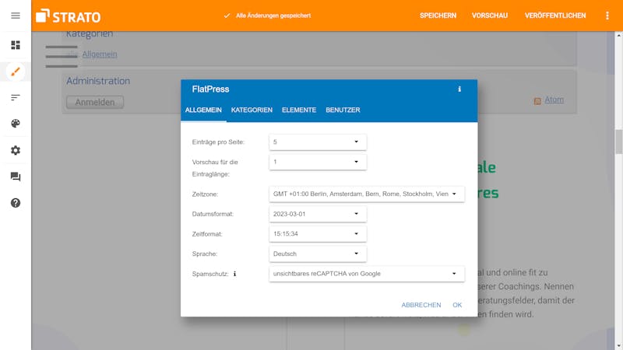The width and height of the screenshot is (623, 350).
Task: Open the three-dot more options menu
Action: click(x=607, y=16)
